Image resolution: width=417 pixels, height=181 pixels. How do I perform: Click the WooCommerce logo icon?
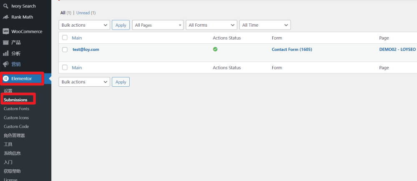pyautogui.click(x=5, y=31)
